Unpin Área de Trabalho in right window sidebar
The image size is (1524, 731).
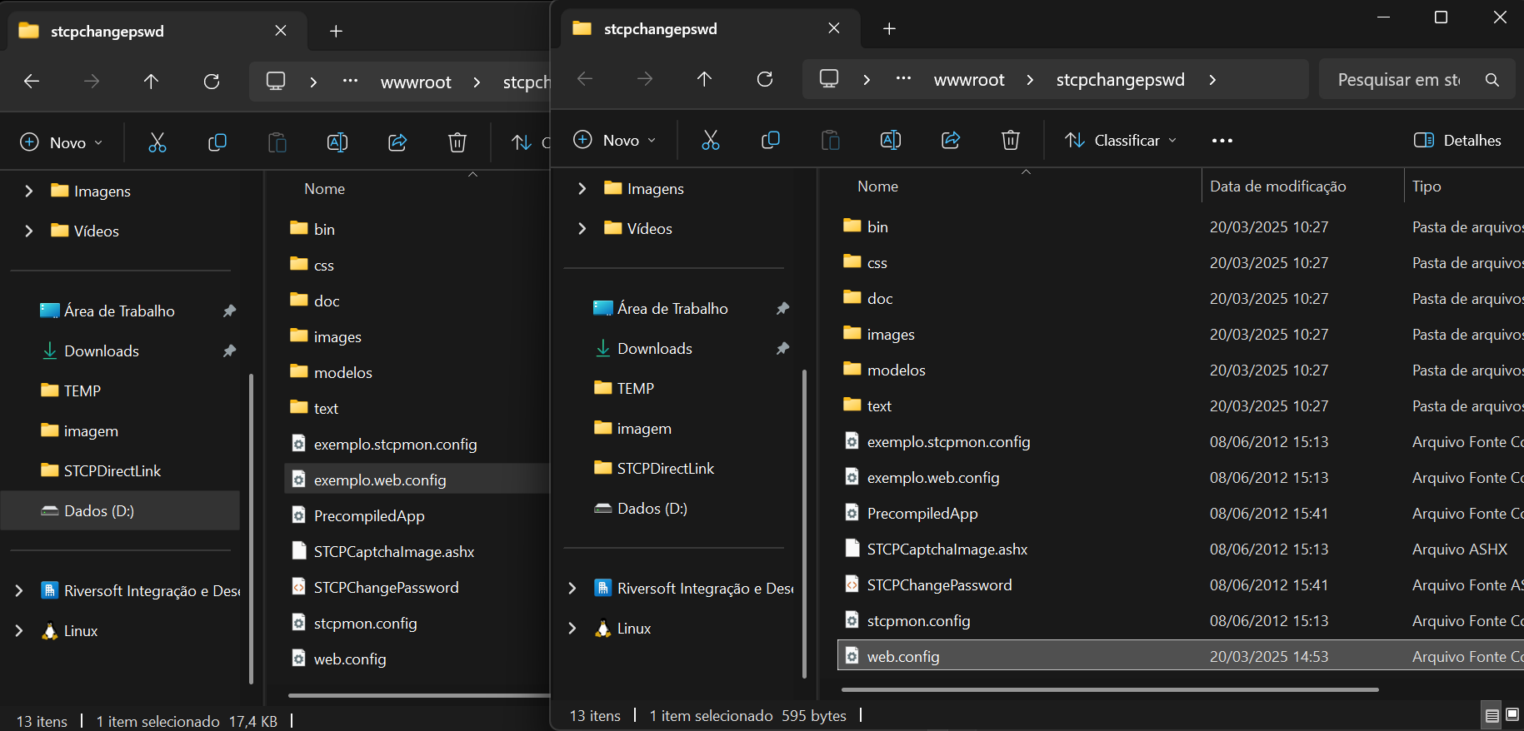coord(782,309)
